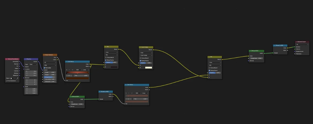The image size is (313, 124).
Task: Open Mapping node Type dropdown
Action: point(33,64)
